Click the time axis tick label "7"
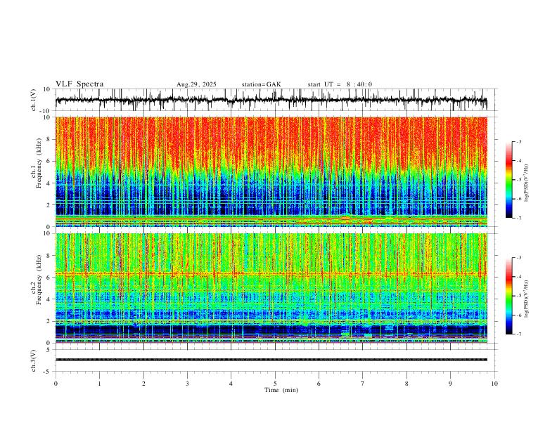This screenshot has width=557, height=430. (x=363, y=384)
